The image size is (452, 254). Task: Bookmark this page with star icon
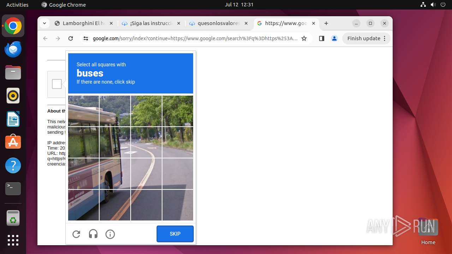pos(304,38)
